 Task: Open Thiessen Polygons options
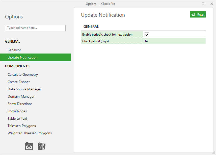(22, 126)
